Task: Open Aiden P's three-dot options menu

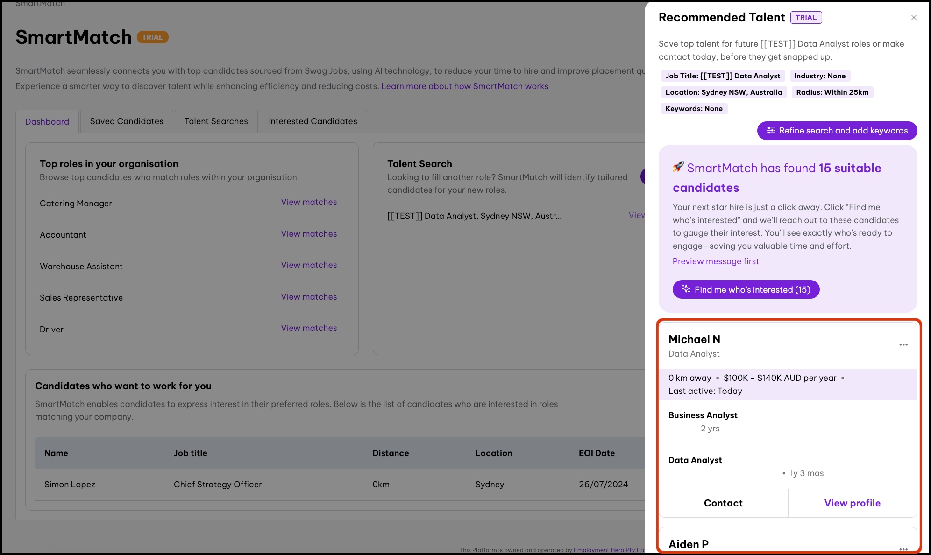Action: (x=903, y=549)
